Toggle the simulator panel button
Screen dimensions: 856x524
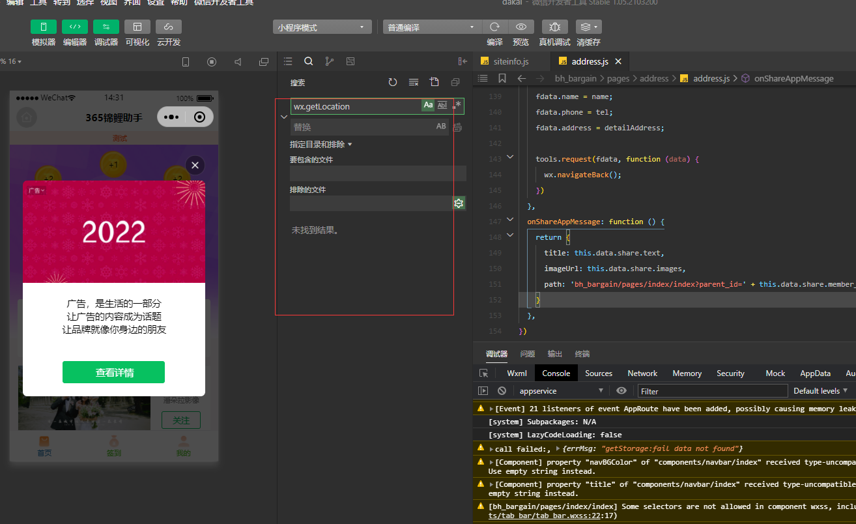(44, 27)
